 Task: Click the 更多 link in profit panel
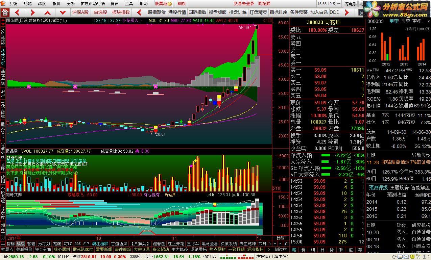(418, 21)
